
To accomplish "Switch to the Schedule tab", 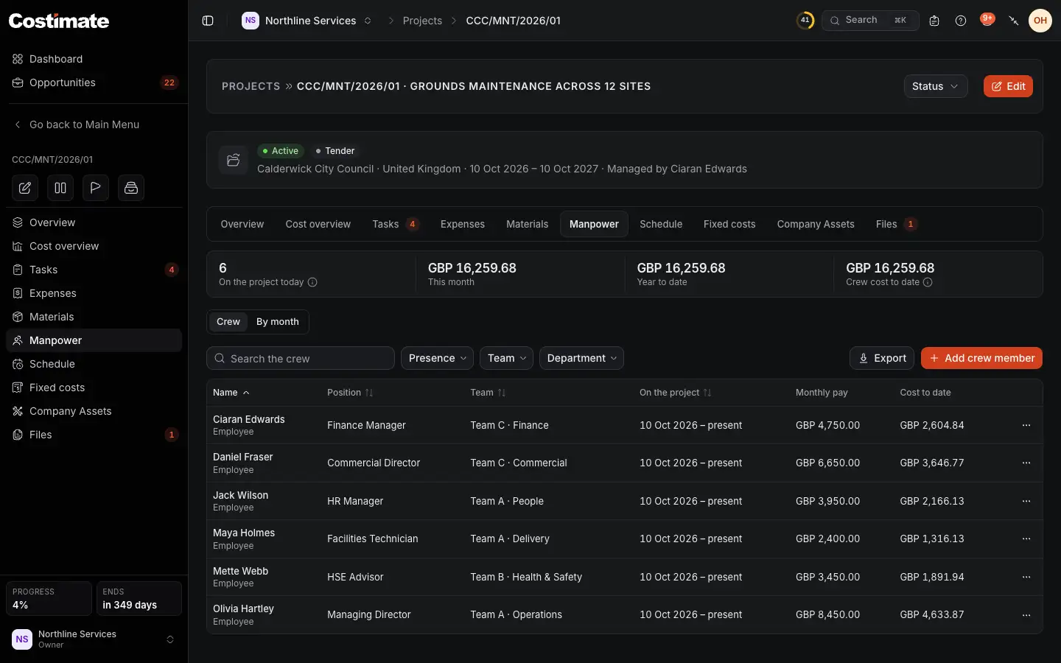I will tap(661, 224).
